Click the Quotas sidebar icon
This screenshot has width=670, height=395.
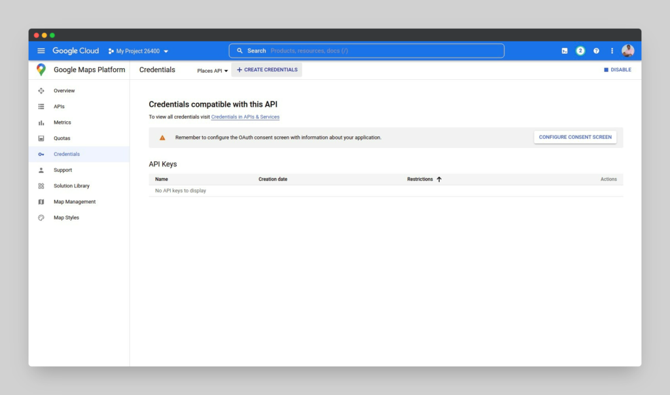point(41,138)
